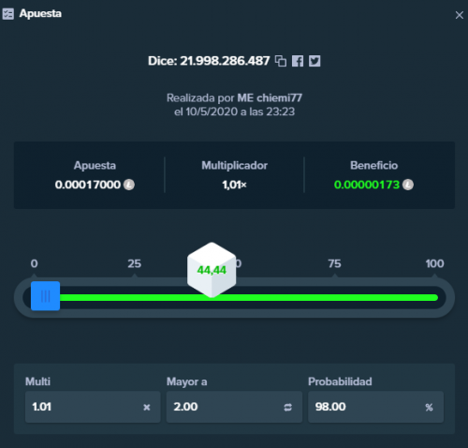The width and height of the screenshot is (468, 448).
Task: Click the Litecoin icon next to Apuesta amount
Action: point(129,185)
